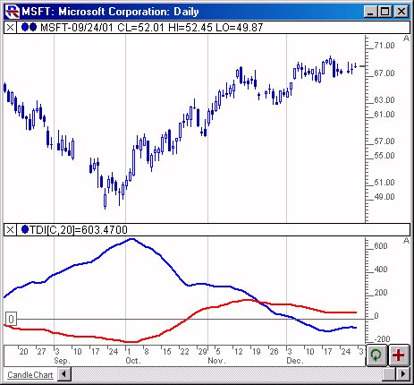The width and height of the screenshot is (414, 385).
Task: Maximize the MSFT chart window
Action: [x=384, y=12]
